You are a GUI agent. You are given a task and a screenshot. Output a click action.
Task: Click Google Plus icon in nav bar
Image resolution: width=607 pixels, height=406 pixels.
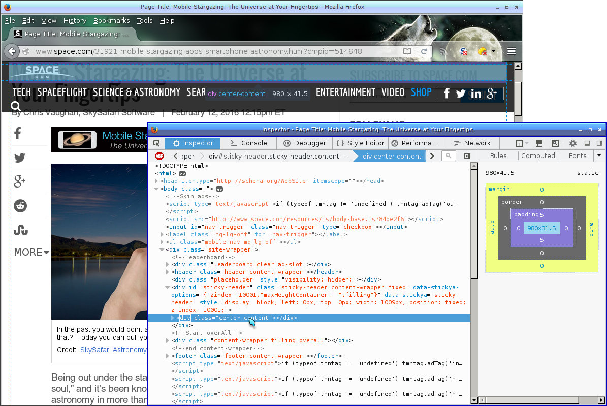point(492,93)
